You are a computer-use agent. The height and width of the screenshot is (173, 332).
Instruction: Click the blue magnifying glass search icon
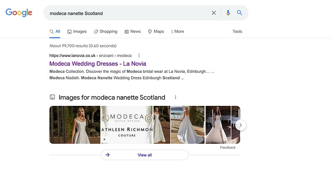point(240,12)
